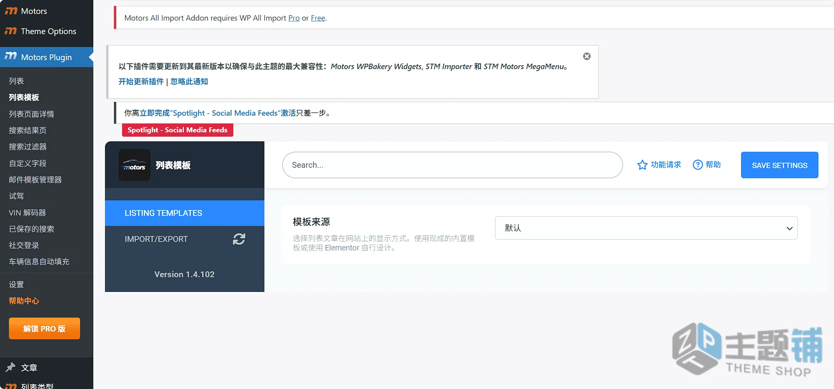Open 自定义字段 in sidebar

coord(28,163)
